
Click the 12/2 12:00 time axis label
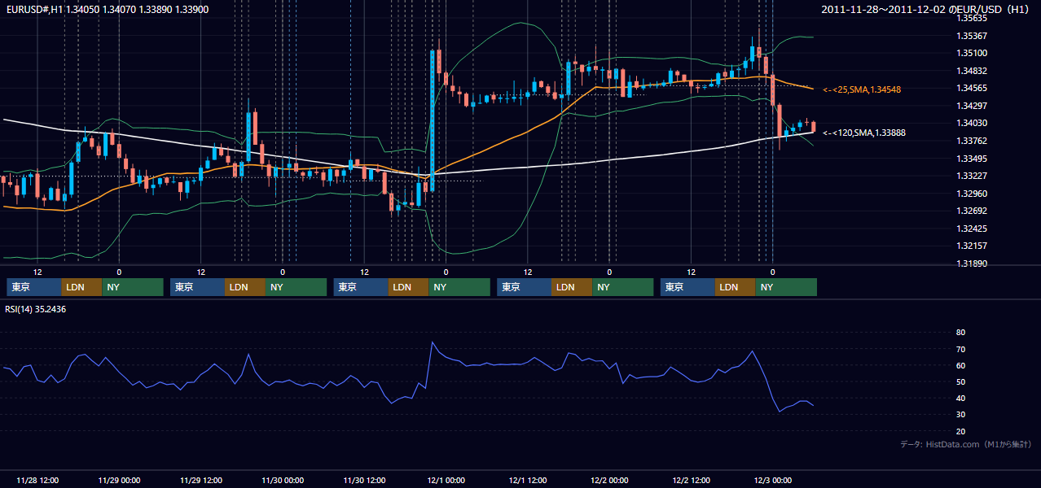point(691,480)
